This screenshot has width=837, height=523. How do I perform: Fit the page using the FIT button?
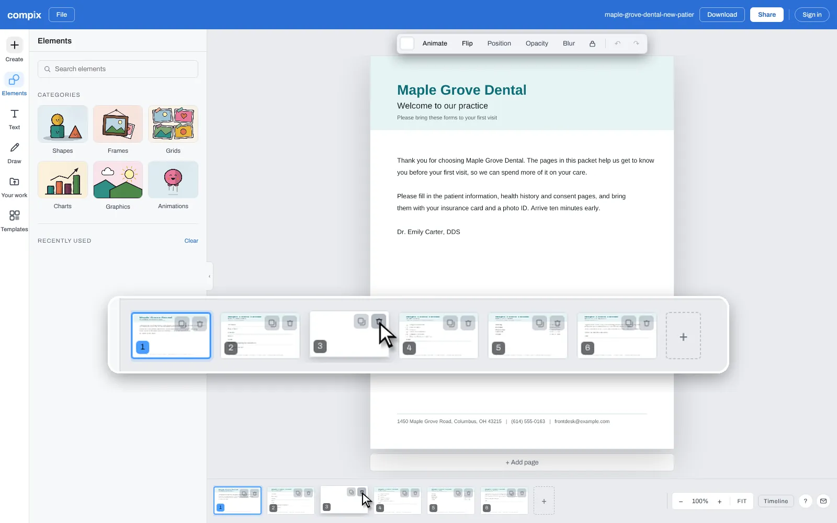(742, 501)
